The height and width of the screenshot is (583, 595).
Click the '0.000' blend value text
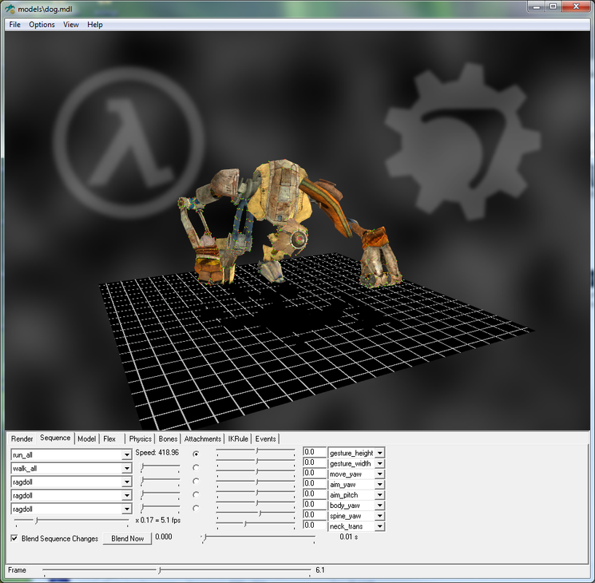pos(164,536)
